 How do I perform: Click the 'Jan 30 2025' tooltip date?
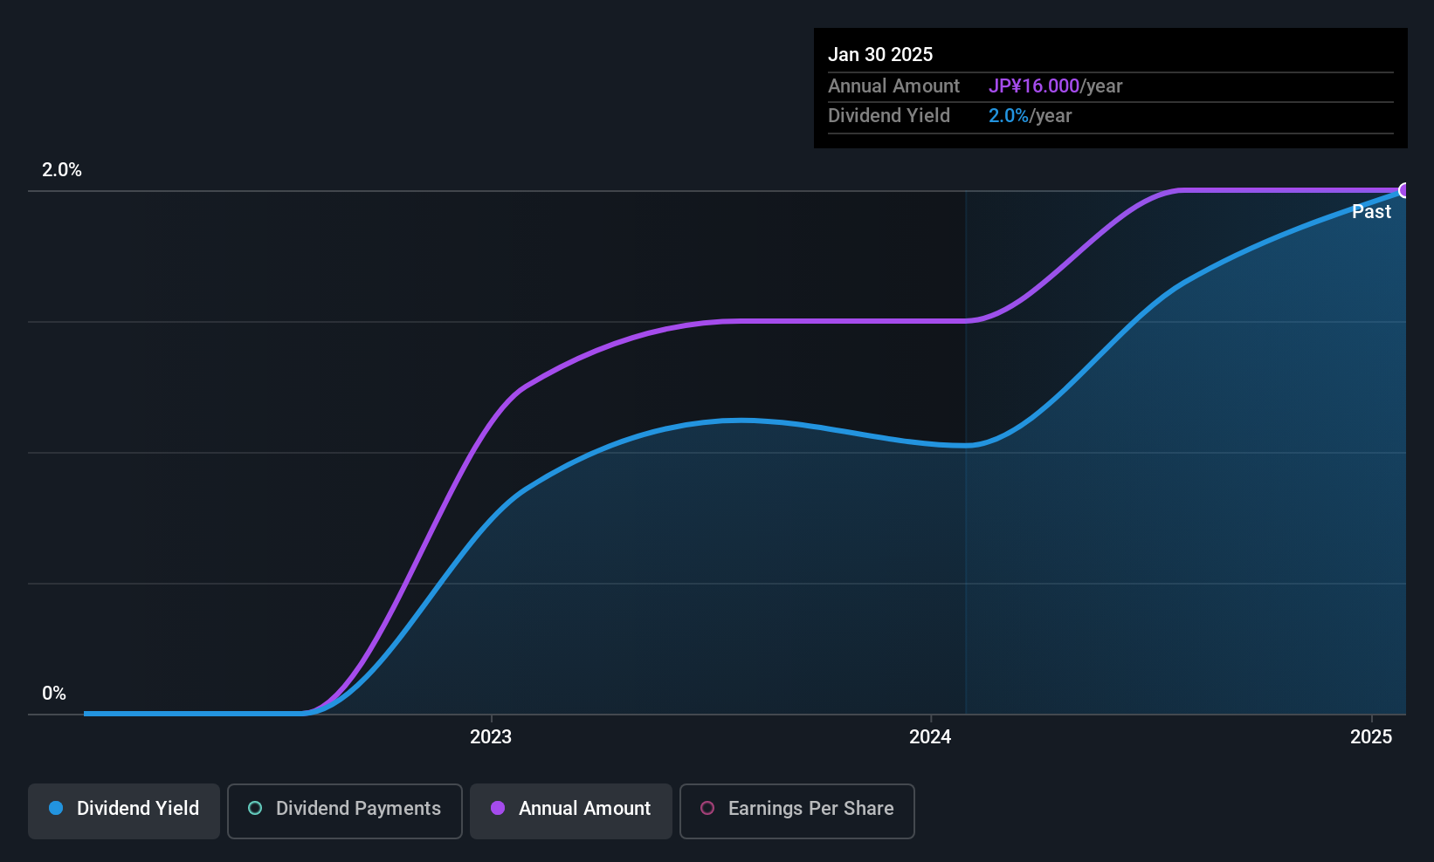(x=880, y=54)
